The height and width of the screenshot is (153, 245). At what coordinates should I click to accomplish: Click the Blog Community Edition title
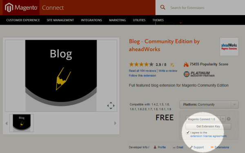164,45
